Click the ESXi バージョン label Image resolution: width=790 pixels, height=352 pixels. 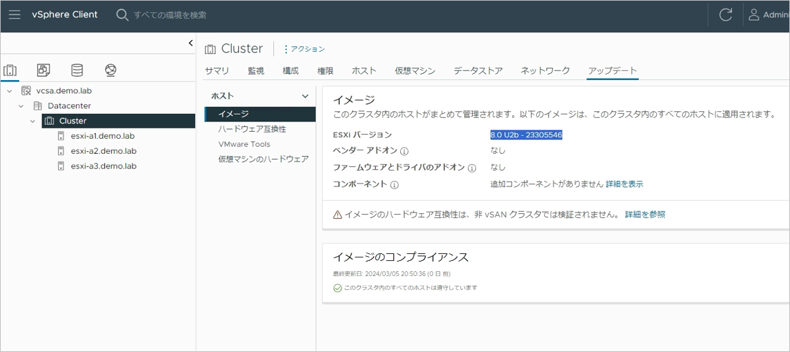(362, 135)
